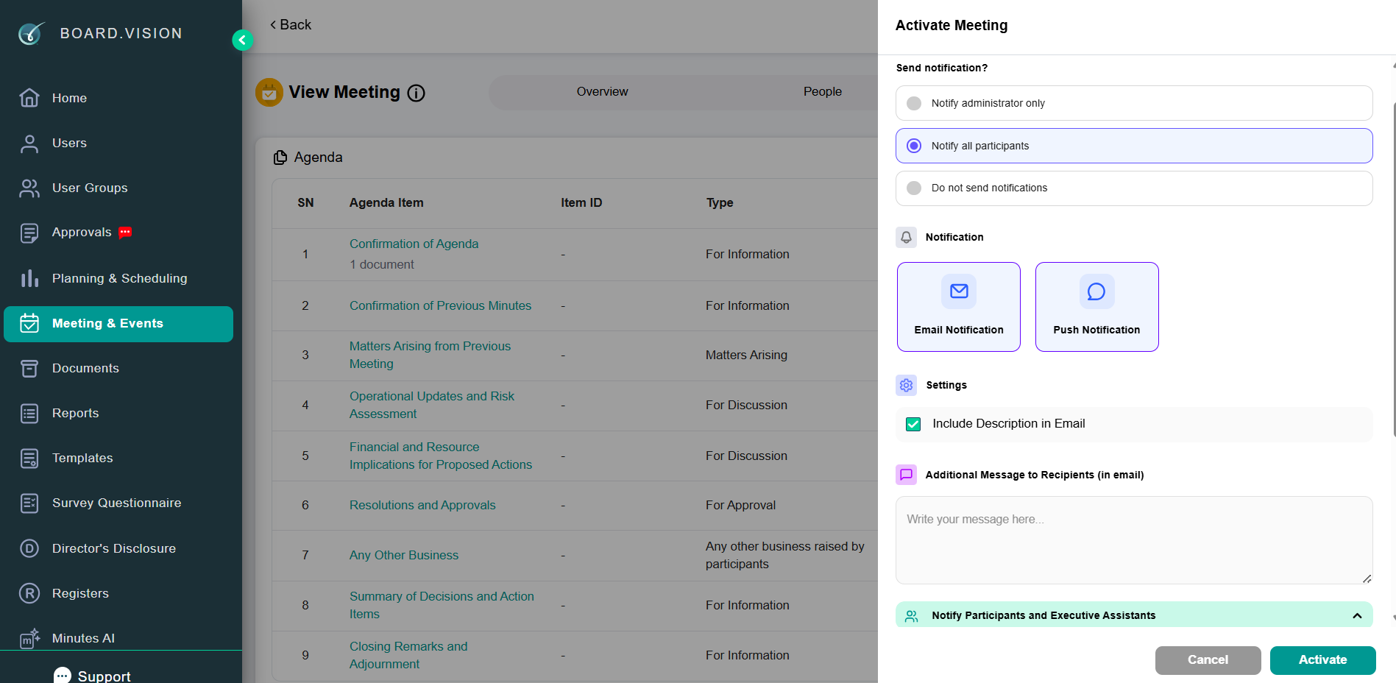Click 'Any other business raised by participants' cell
The height and width of the screenshot is (683, 1396).
pyautogui.click(x=785, y=555)
